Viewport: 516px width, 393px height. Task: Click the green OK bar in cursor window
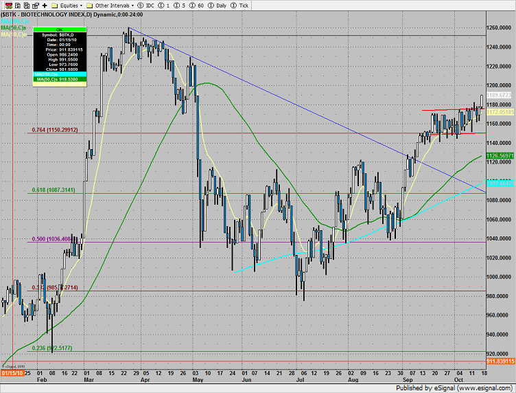click(x=60, y=30)
